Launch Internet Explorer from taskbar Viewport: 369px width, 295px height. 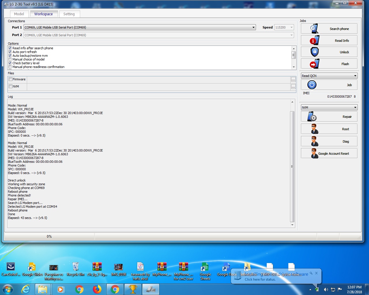click(x=26, y=289)
